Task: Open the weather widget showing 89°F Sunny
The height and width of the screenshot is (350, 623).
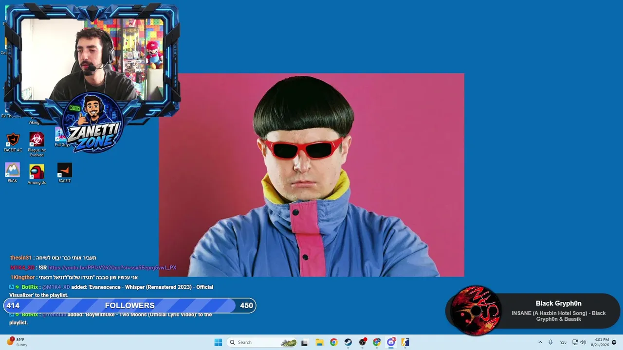Action: coord(17,342)
